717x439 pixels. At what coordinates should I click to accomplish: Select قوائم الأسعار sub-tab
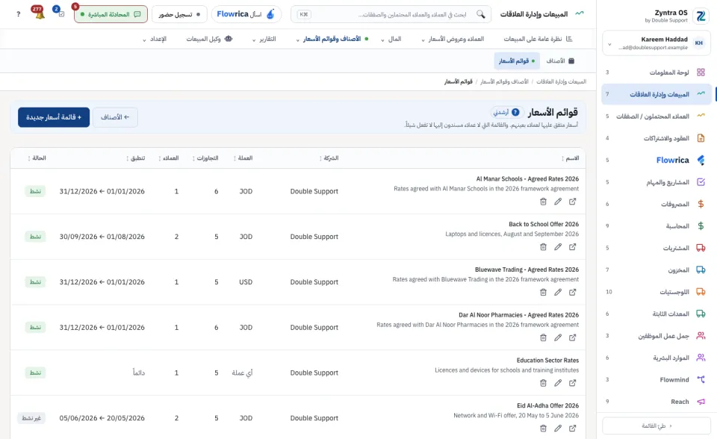(x=517, y=60)
